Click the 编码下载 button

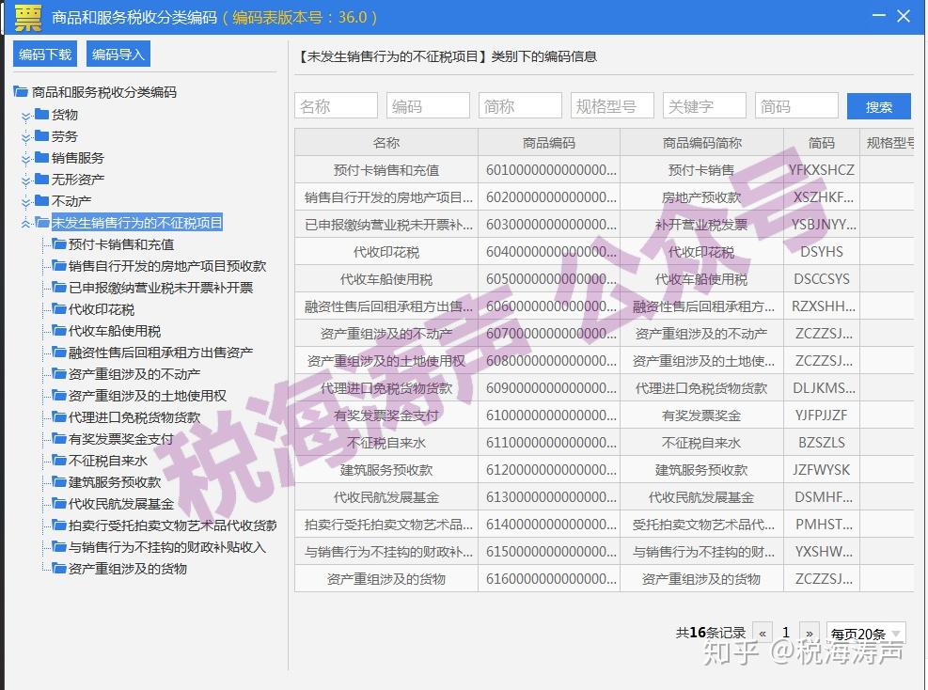coord(44,55)
